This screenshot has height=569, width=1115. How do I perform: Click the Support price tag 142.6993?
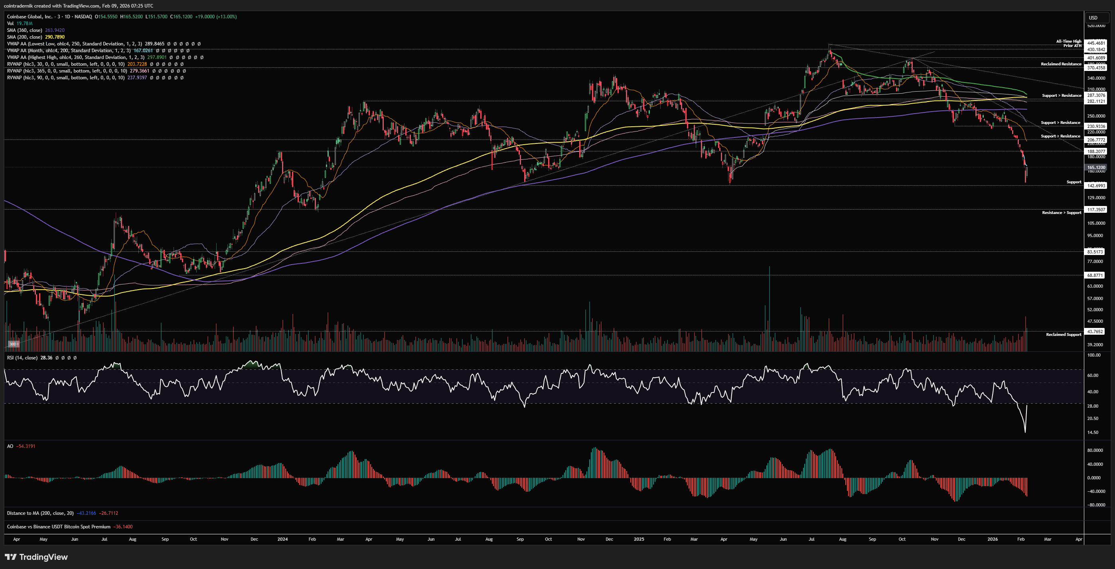(1096, 186)
